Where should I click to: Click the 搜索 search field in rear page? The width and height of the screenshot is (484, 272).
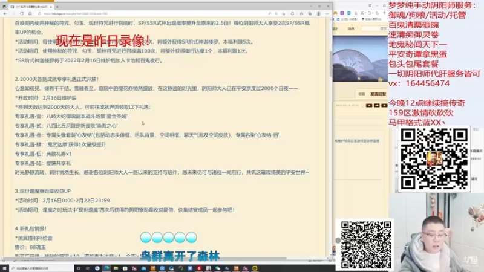point(374,28)
